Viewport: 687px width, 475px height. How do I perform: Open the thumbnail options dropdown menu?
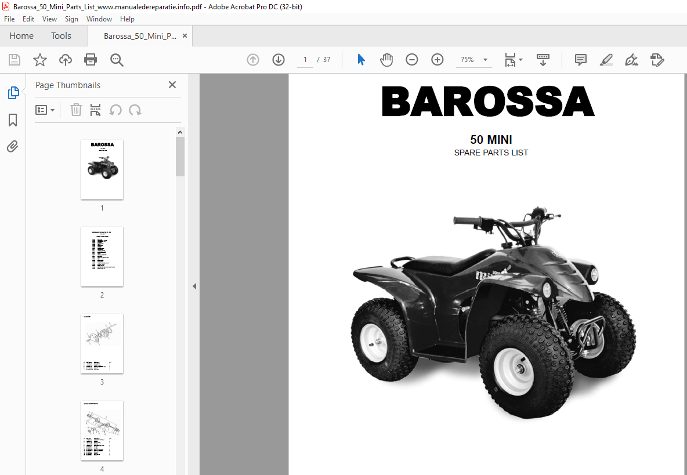click(45, 110)
